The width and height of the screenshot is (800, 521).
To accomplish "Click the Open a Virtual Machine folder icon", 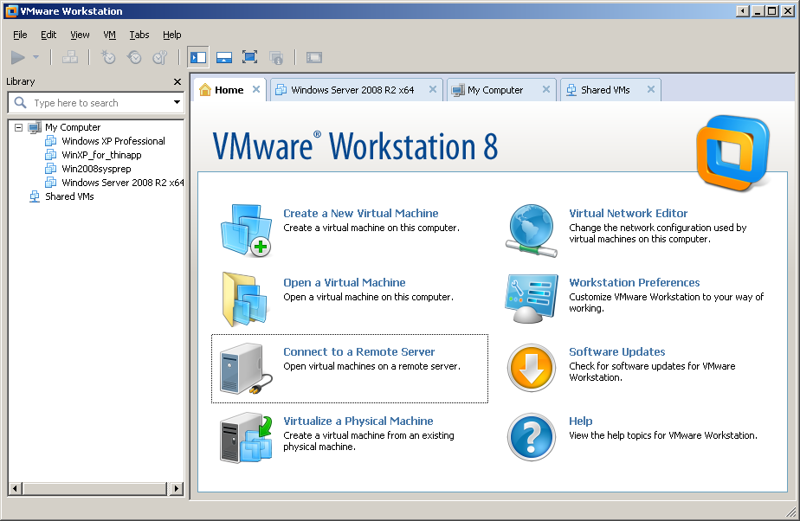I will pyautogui.click(x=245, y=299).
